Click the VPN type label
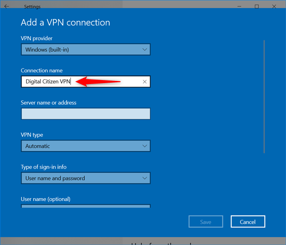The width and height of the screenshot is (286, 245). pos(32,135)
